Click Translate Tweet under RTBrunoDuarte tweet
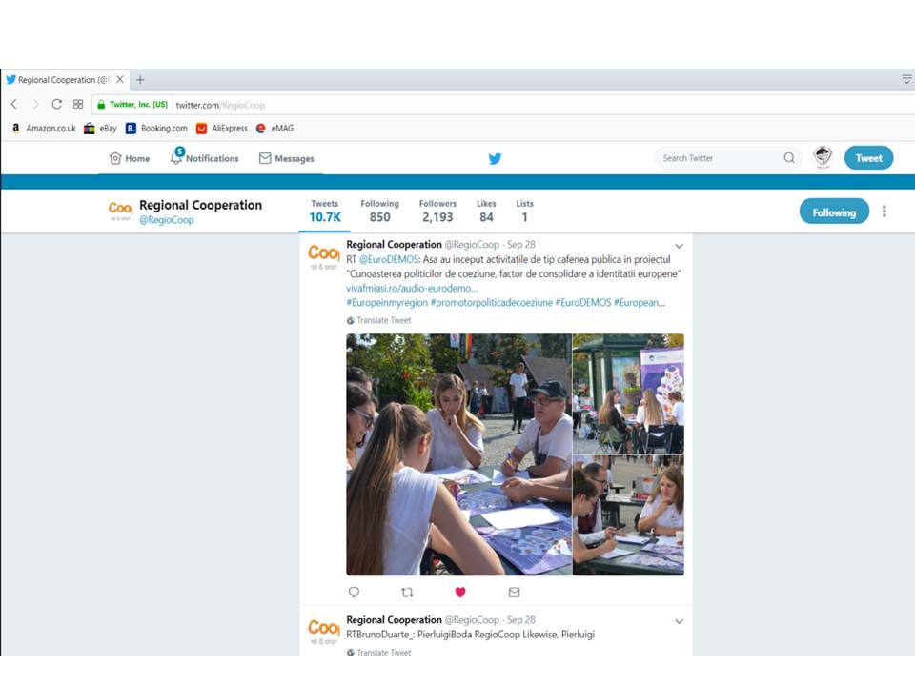This screenshot has width=915, height=686. point(378,652)
